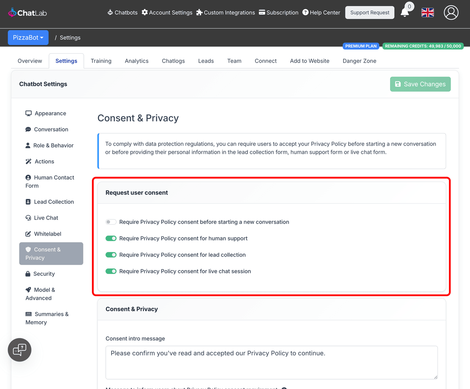The height and width of the screenshot is (389, 470).
Task: Click the Save Changes button
Action: point(420,84)
